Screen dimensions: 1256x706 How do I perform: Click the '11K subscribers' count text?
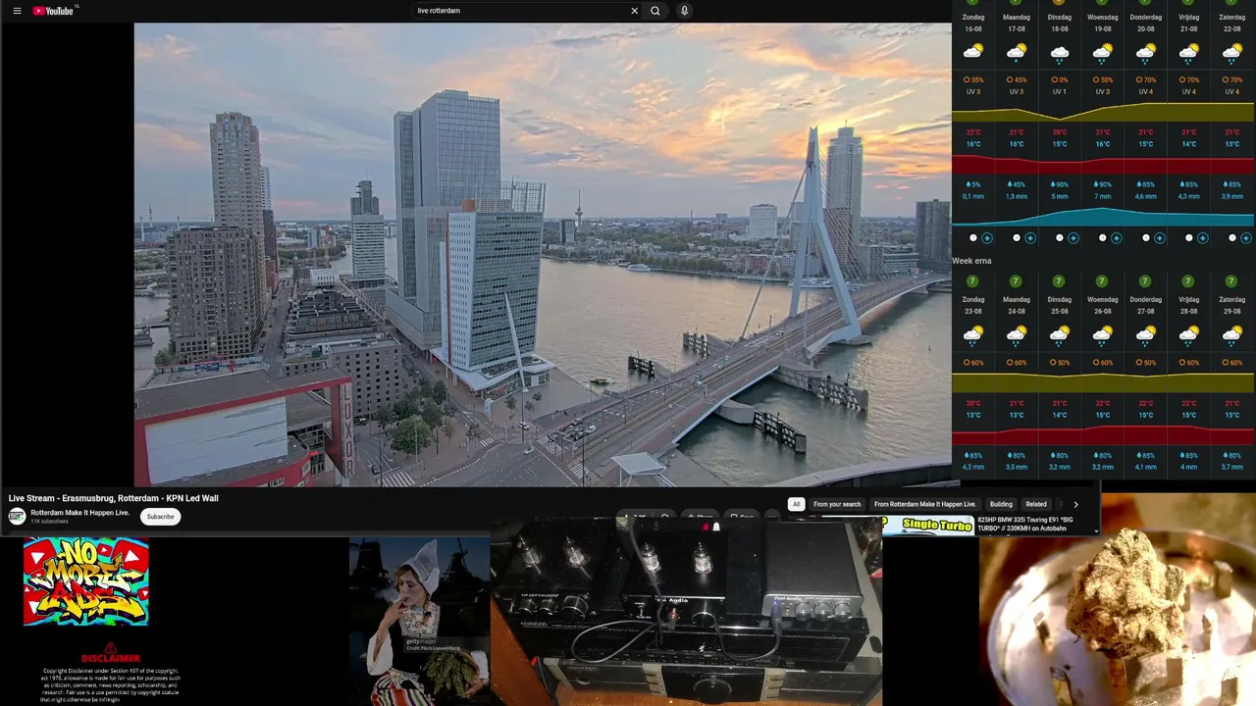tap(50, 522)
